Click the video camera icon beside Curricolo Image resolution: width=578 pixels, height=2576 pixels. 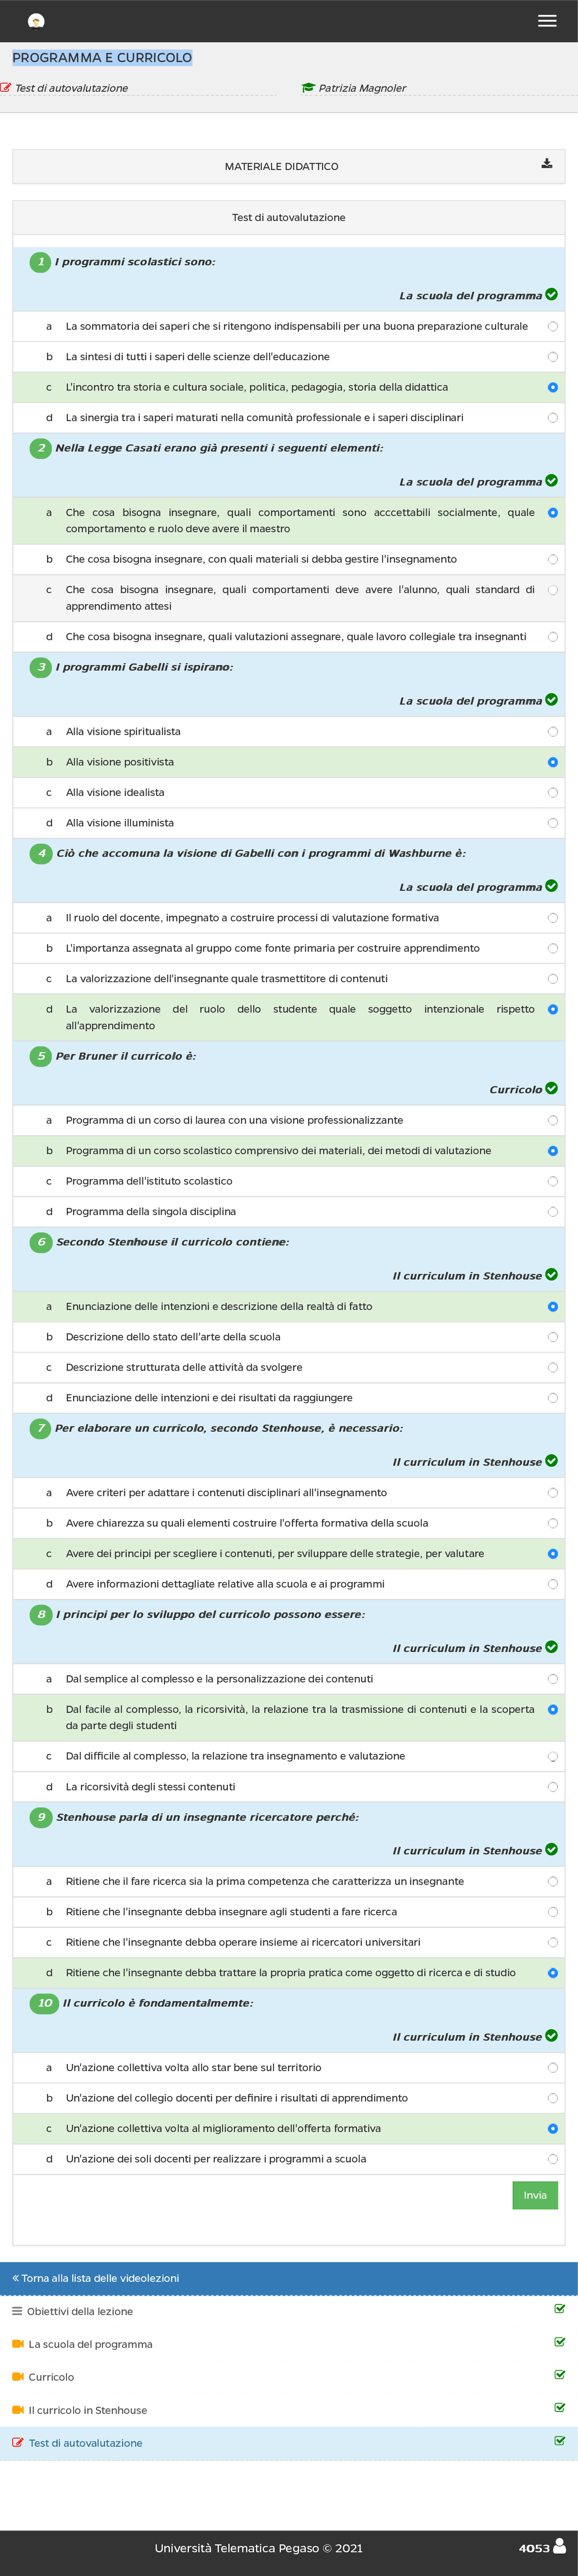17,2377
